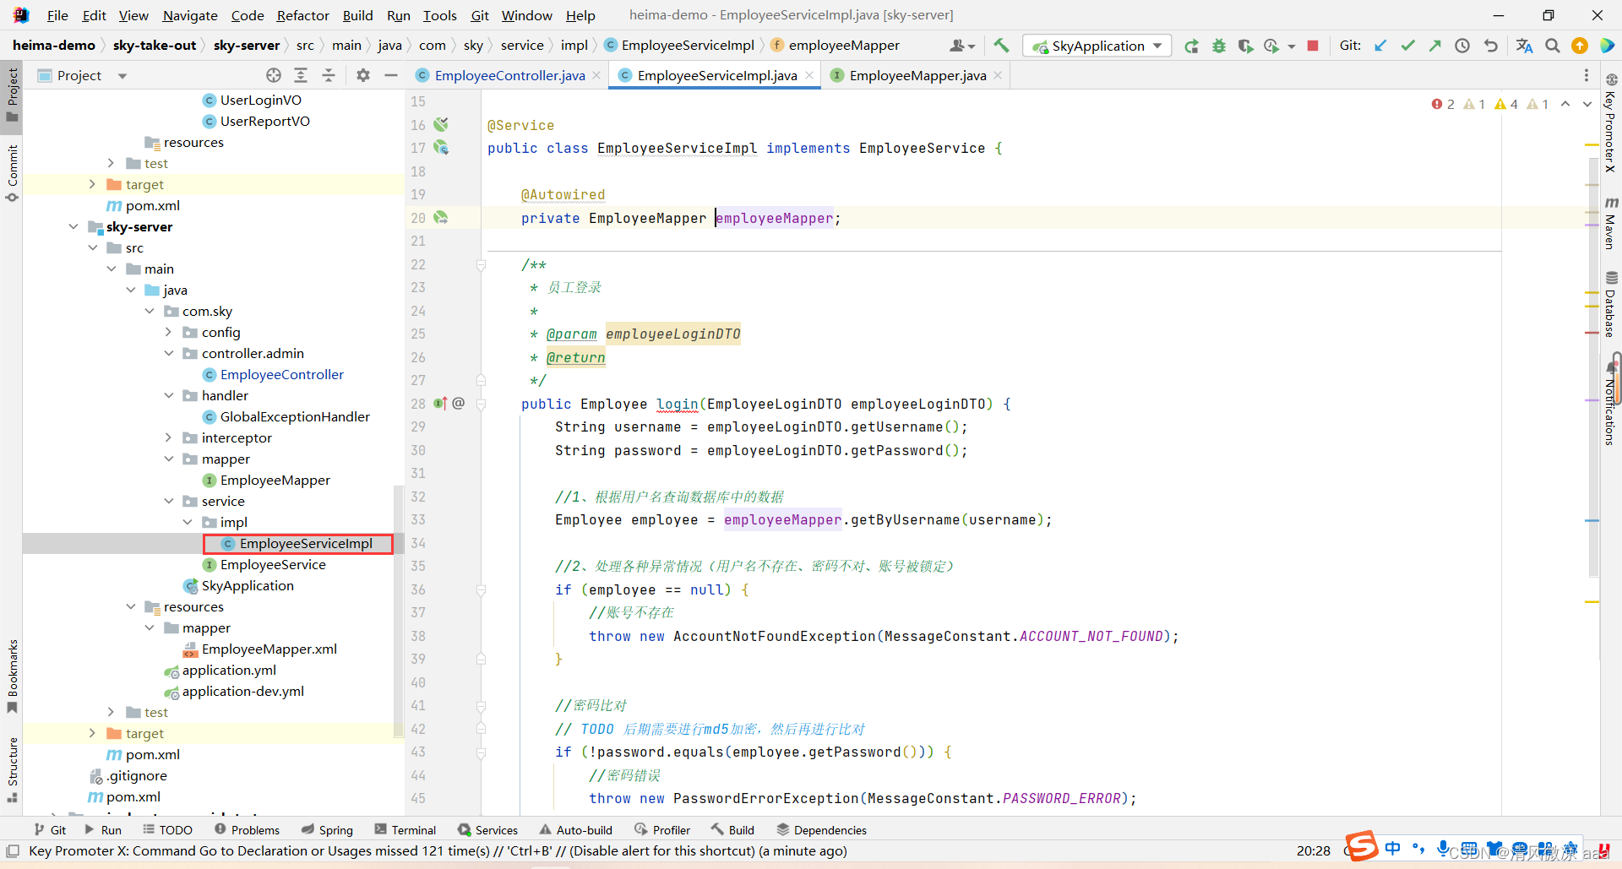Open Git Show History clock icon
The width and height of the screenshot is (1622, 869).
pyautogui.click(x=1462, y=46)
